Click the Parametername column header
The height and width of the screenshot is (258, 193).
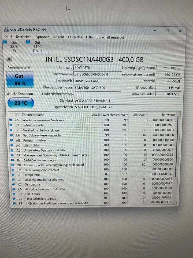(x=33, y=115)
